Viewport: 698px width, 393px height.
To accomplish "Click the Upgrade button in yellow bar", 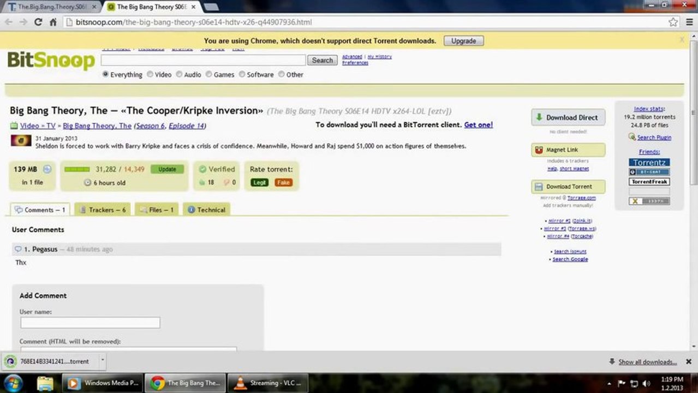I will 463,41.
